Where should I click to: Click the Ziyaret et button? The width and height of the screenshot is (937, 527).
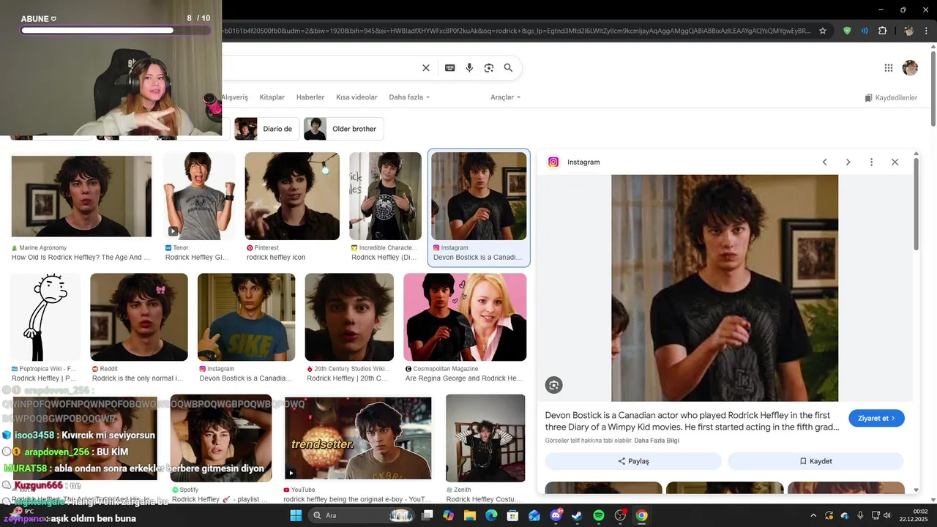(876, 418)
